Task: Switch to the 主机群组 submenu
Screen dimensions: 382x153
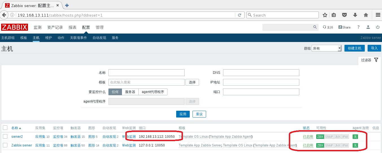Action: [x=8, y=38]
